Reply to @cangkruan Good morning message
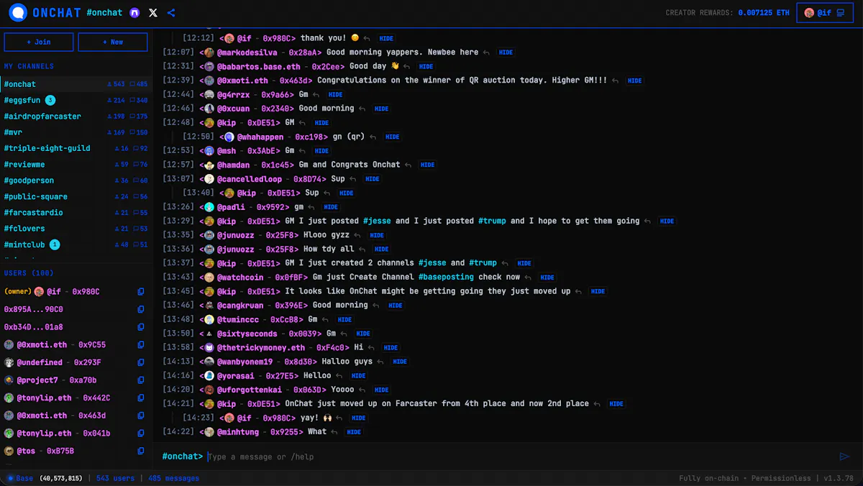The height and width of the screenshot is (486, 863). point(377,306)
